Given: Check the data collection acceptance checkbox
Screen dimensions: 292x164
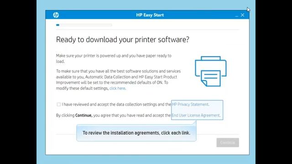Looking at the screenshot, I should [59, 104].
